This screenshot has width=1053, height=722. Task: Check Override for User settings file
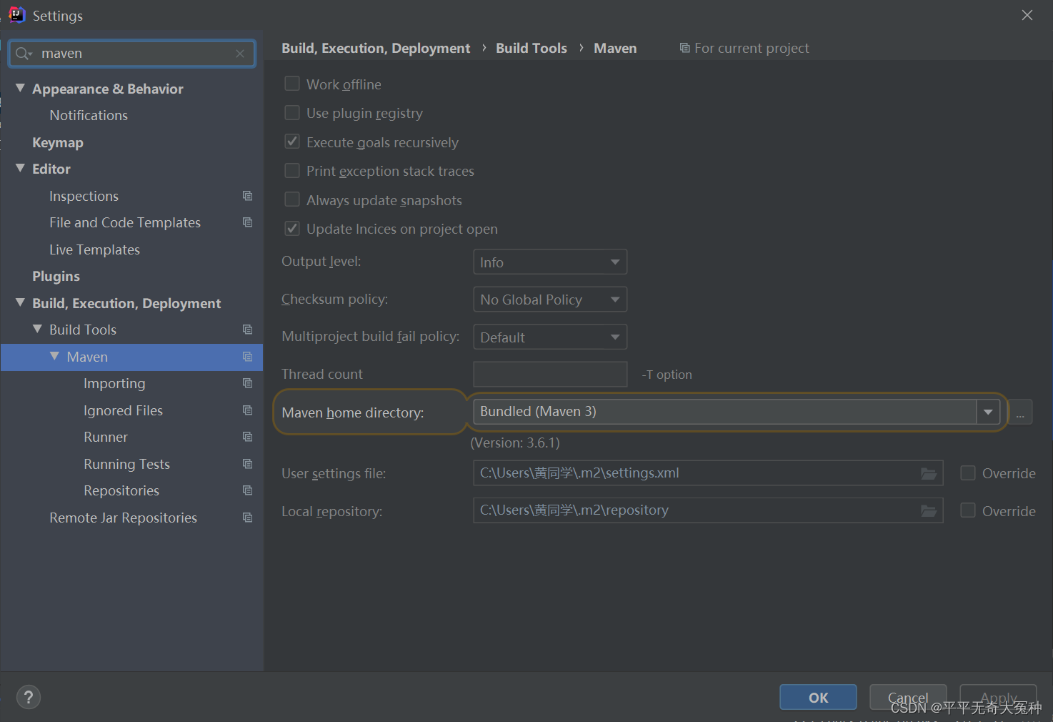click(x=968, y=473)
